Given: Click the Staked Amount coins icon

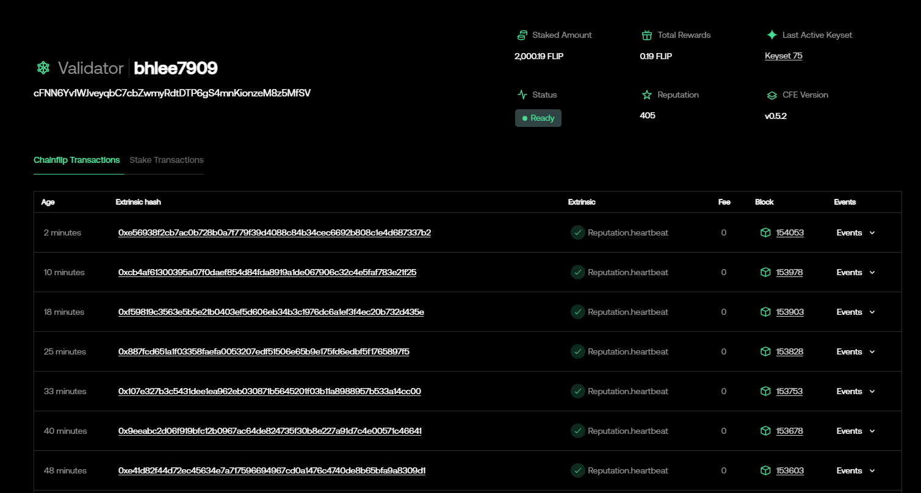Looking at the screenshot, I should pyautogui.click(x=522, y=35).
